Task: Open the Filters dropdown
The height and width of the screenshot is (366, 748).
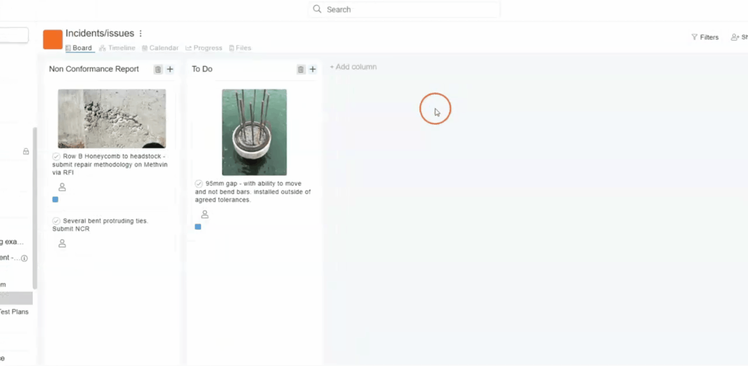Action: [705, 37]
